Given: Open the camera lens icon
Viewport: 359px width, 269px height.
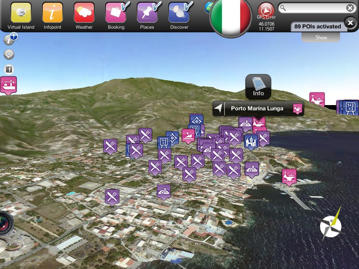Looking at the screenshot, I should point(5,223).
